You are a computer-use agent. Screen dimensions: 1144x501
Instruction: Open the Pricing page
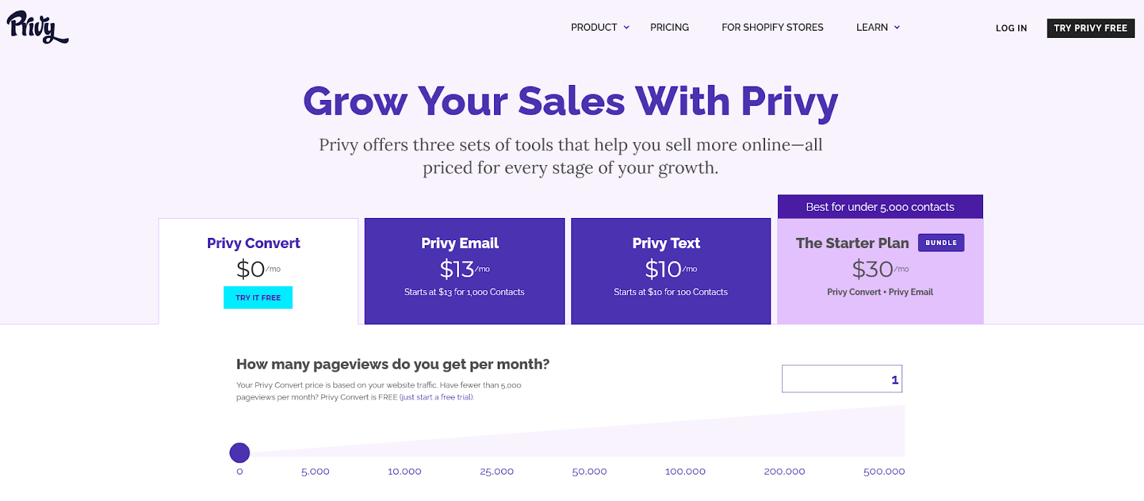(669, 27)
